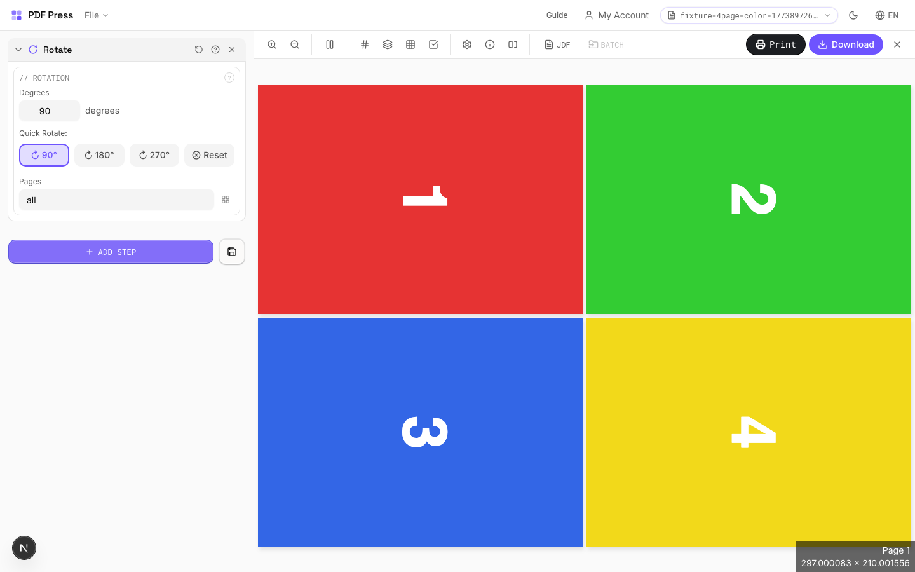Open the document info panel
This screenshot has height=572, width=915.
[490, 44]
